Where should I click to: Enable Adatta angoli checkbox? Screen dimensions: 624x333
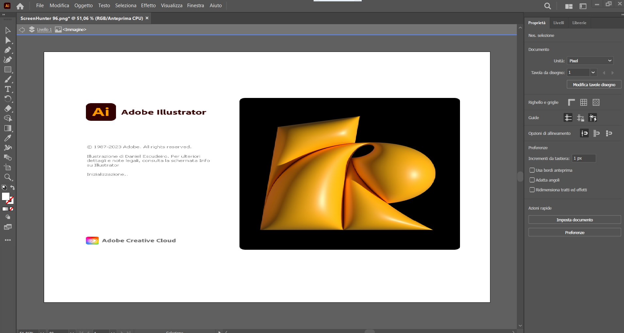click(532, 180)
